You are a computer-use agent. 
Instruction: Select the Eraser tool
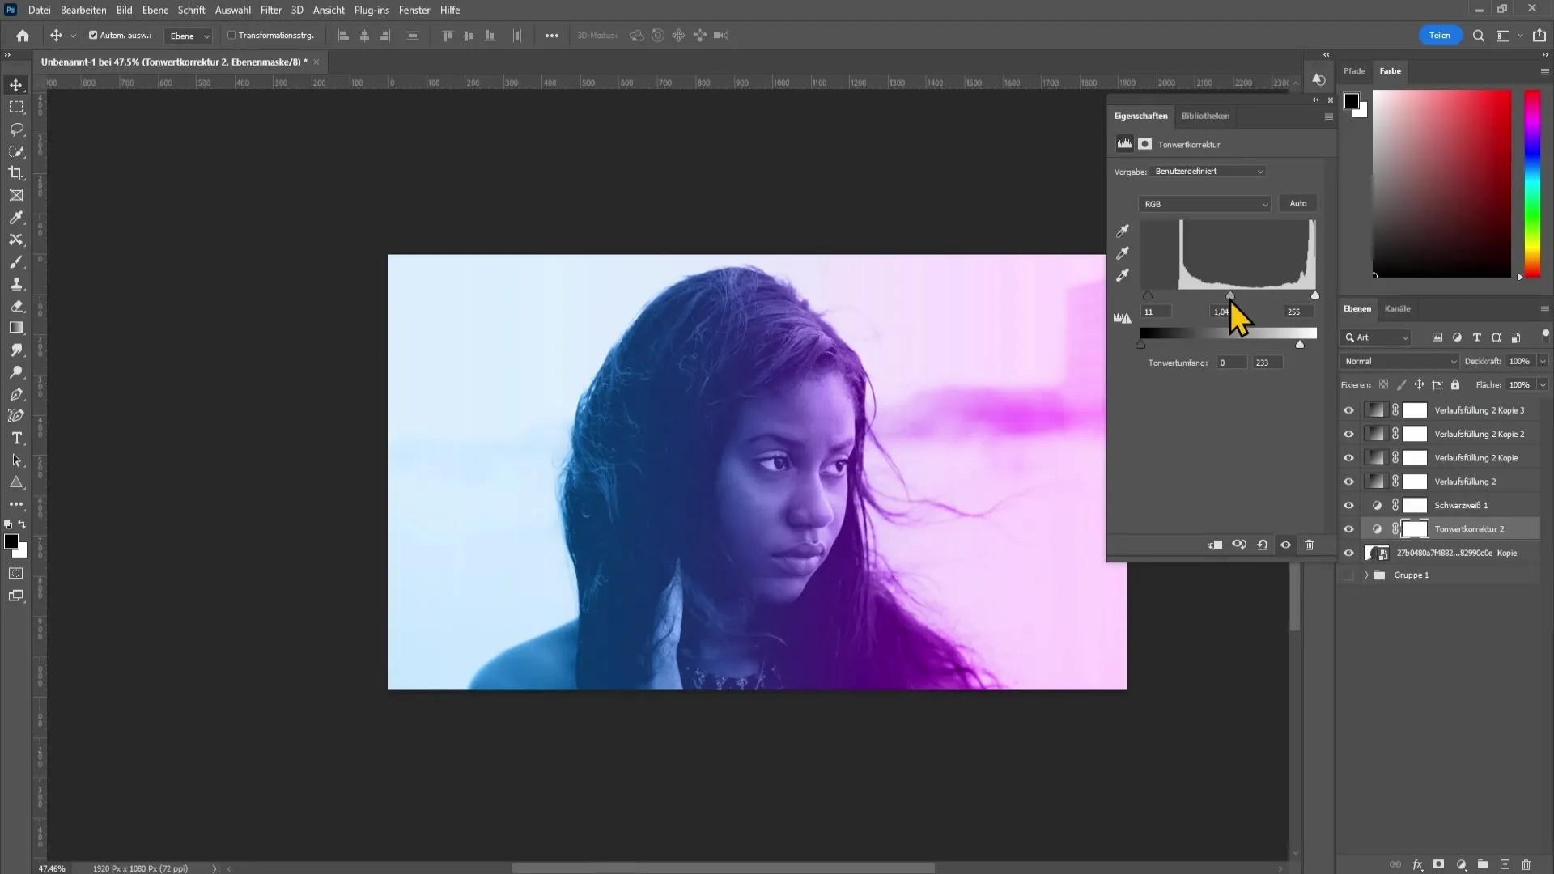coord(16,306)
